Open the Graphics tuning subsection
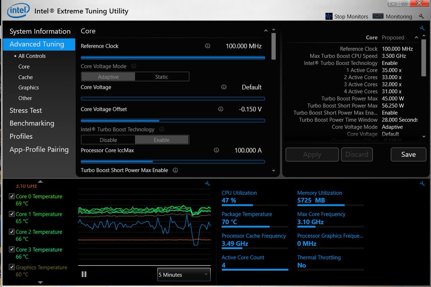Screen dimensions: 431x287 [29, 88]
